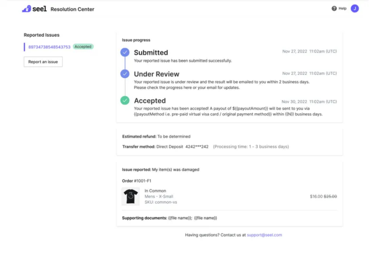Click the Help question mark icon
Image resolution: width=369 pixels, height=271 pixels.
tap(334, 9)
